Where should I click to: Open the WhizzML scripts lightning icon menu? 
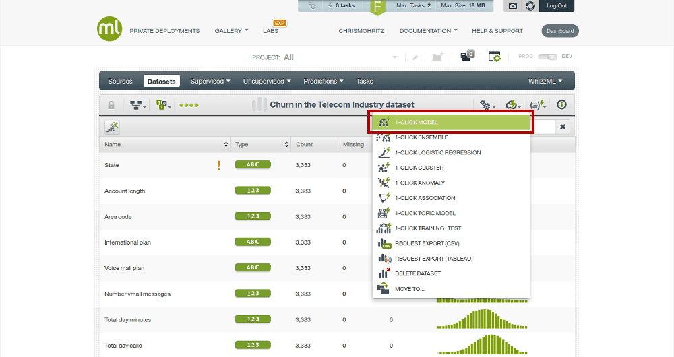coord(538,105)
